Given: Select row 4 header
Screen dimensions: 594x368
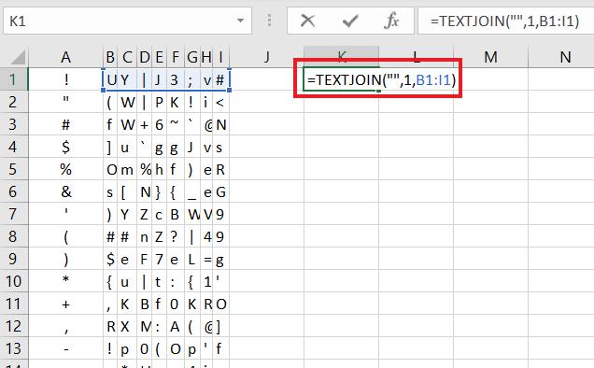Looking at the screenshot, I should coord(14,147).
